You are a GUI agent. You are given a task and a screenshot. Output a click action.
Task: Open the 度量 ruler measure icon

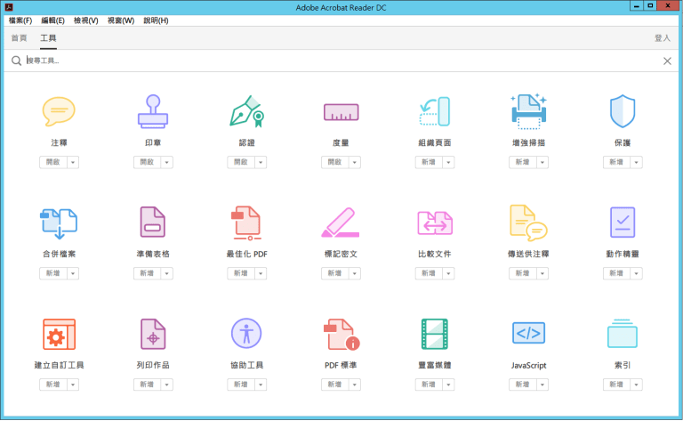coord(341,112)
